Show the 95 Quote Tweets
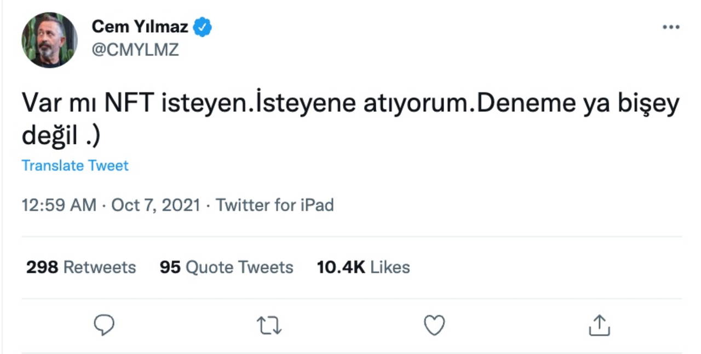Viewport: 701px width, 354px height. pyautogui.click(x=226, y=267)
